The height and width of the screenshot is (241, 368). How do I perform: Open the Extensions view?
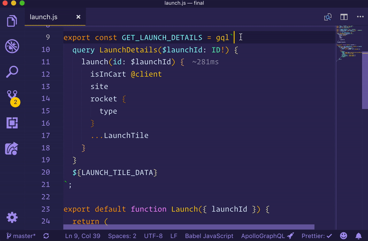coord(12,123)
